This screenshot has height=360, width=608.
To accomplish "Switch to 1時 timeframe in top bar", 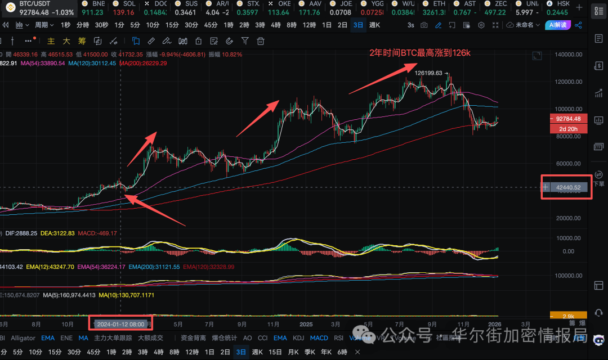I will tap(229, 25).
